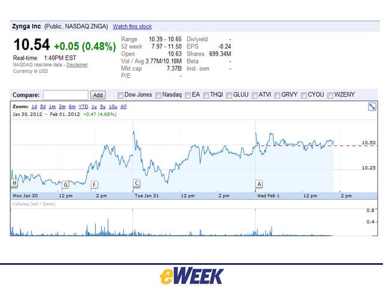Toggle the WZENY comparison checkbox

(x=330, y=95)
